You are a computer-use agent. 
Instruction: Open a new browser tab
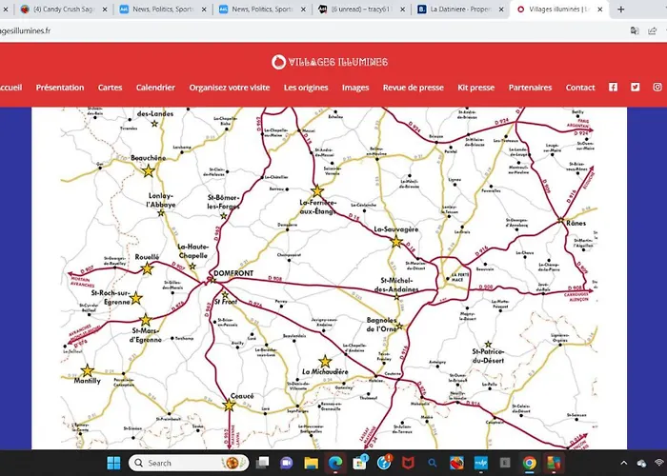click(621, 10)
